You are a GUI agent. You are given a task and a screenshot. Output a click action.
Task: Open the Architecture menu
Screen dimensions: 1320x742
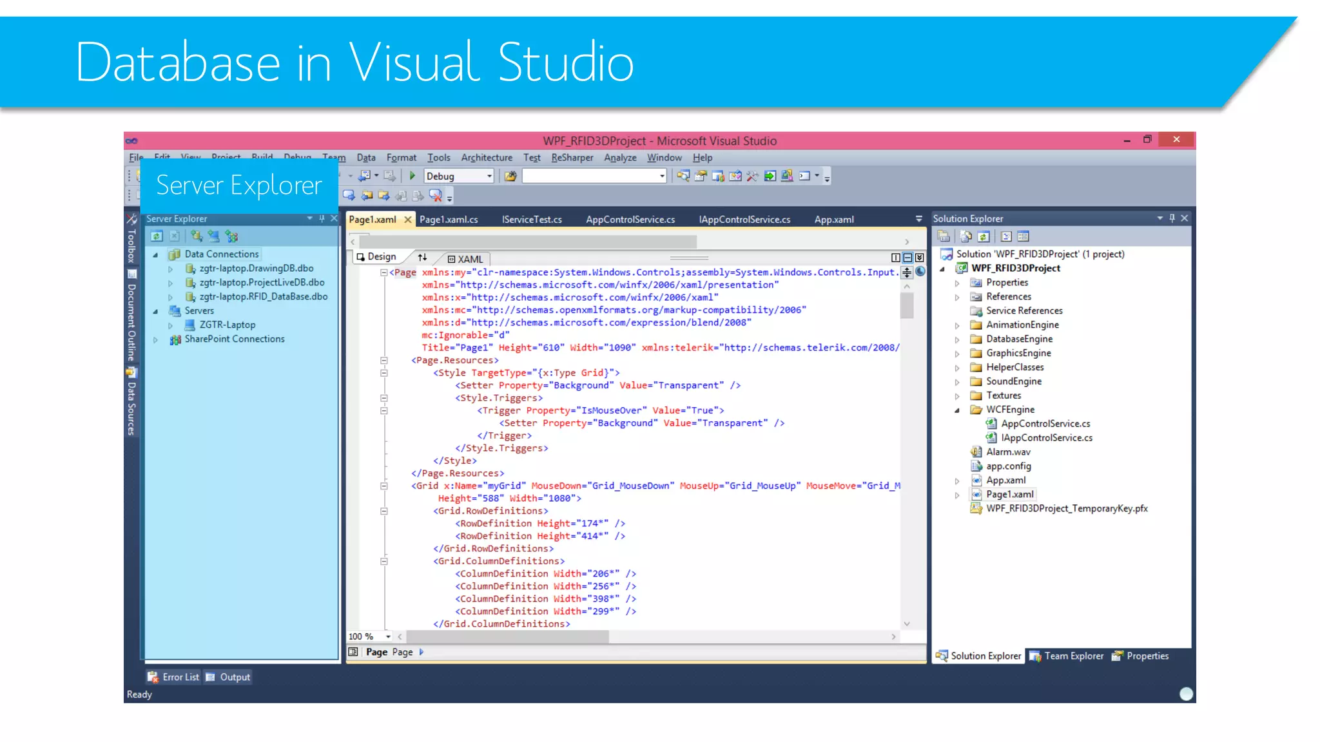coord(487,158)
